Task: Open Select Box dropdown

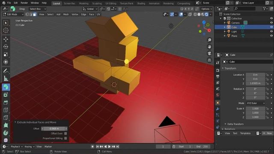Action: (38, 9)
